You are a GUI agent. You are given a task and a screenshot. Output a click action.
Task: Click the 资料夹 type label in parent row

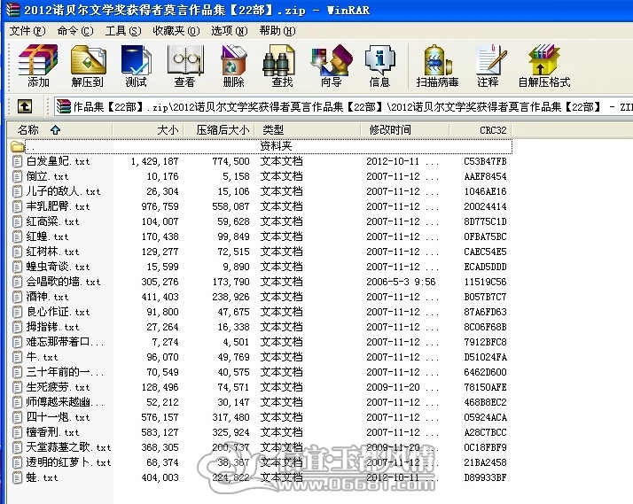(x=276, y=146)
